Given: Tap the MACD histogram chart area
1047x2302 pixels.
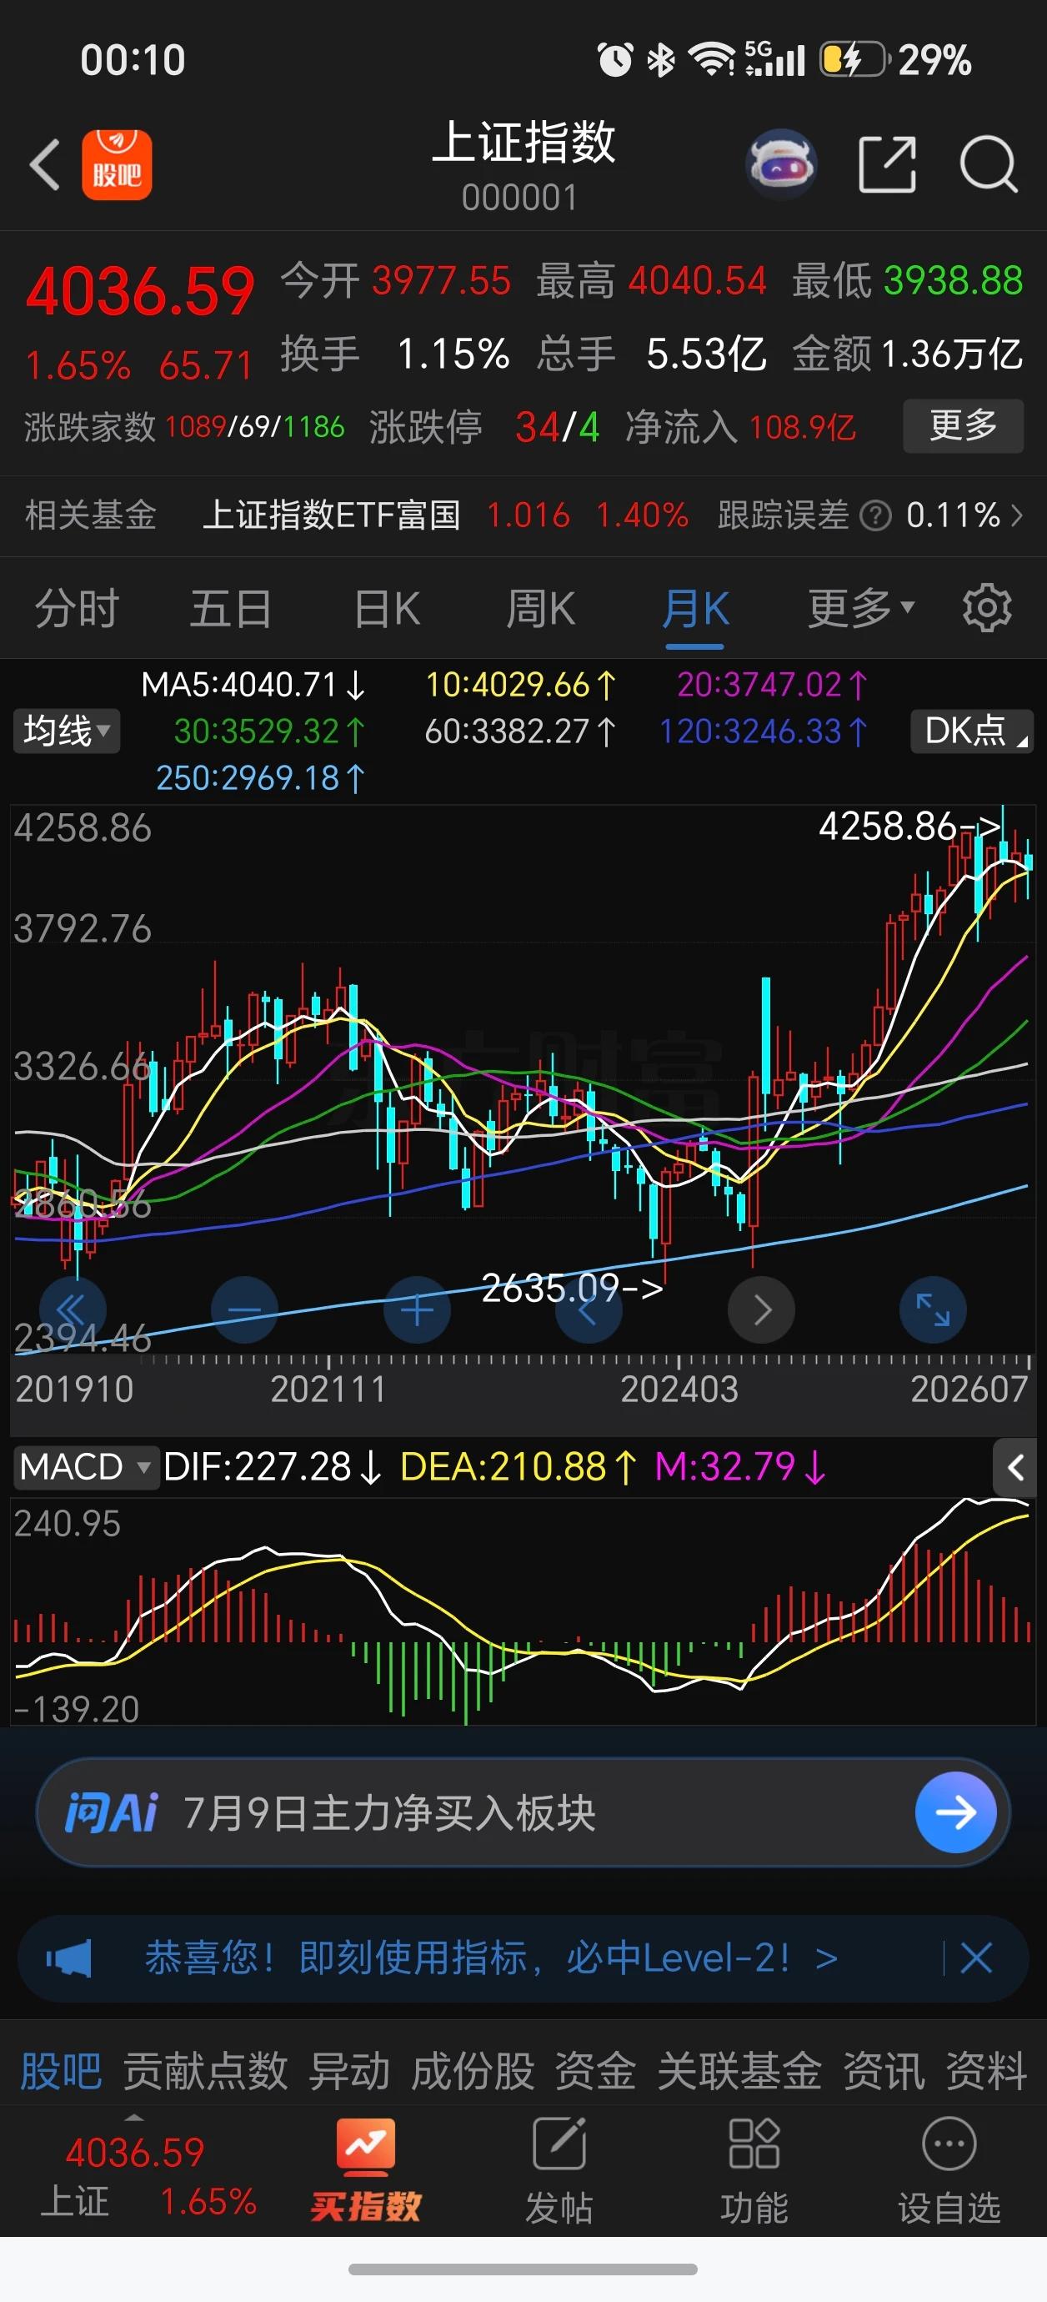Looking at the screenshot, I should pos(523,1612).
